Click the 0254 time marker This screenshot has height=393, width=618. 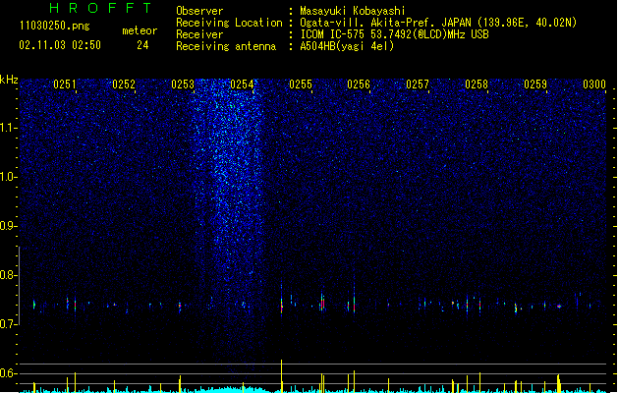242,84
